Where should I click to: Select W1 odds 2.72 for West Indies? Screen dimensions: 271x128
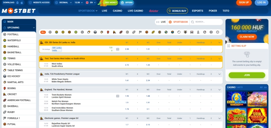127,65
